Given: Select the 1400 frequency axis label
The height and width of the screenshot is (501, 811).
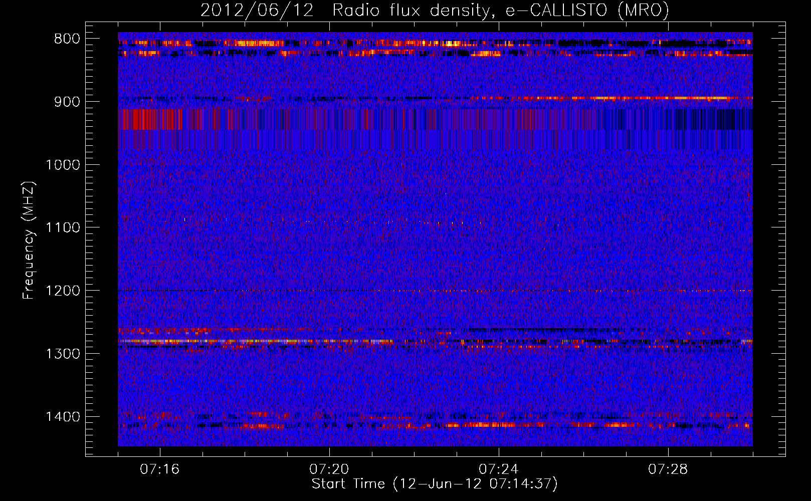Looking at the screenshot, I should coord(63,417).
